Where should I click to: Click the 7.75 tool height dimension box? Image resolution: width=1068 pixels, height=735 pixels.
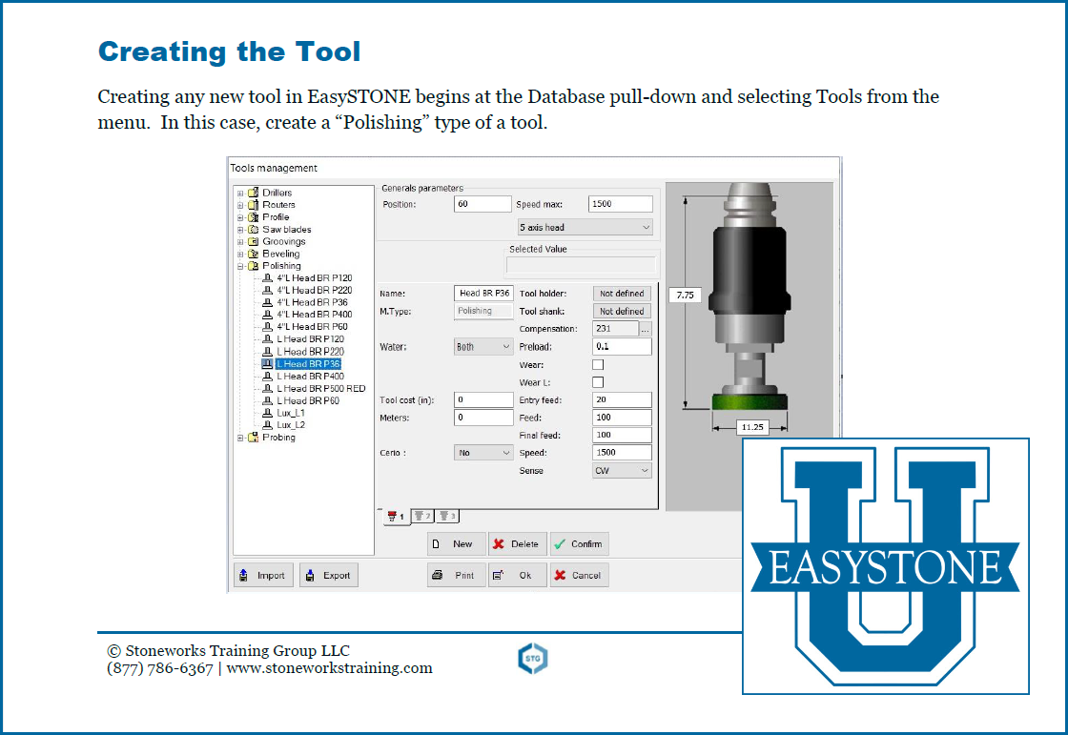click(686, 295)
